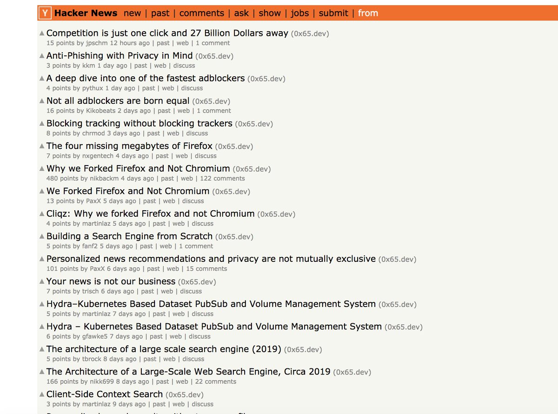This screenshot has width=558, height=414.
Task: Open the header 'comments' page
Action: (x=201, y=13)
